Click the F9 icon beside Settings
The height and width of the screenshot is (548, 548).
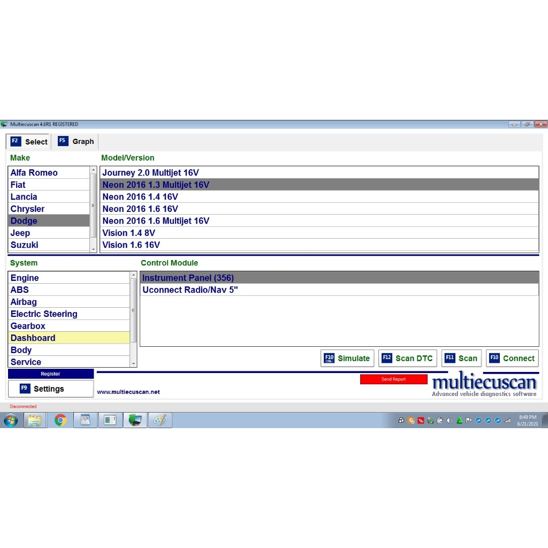pyautogui.click(x=25, y=389)
